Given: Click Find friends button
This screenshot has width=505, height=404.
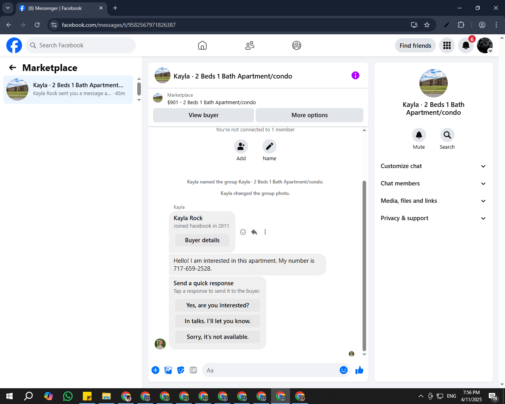Looking at the screenshot, I should (415, 45).
